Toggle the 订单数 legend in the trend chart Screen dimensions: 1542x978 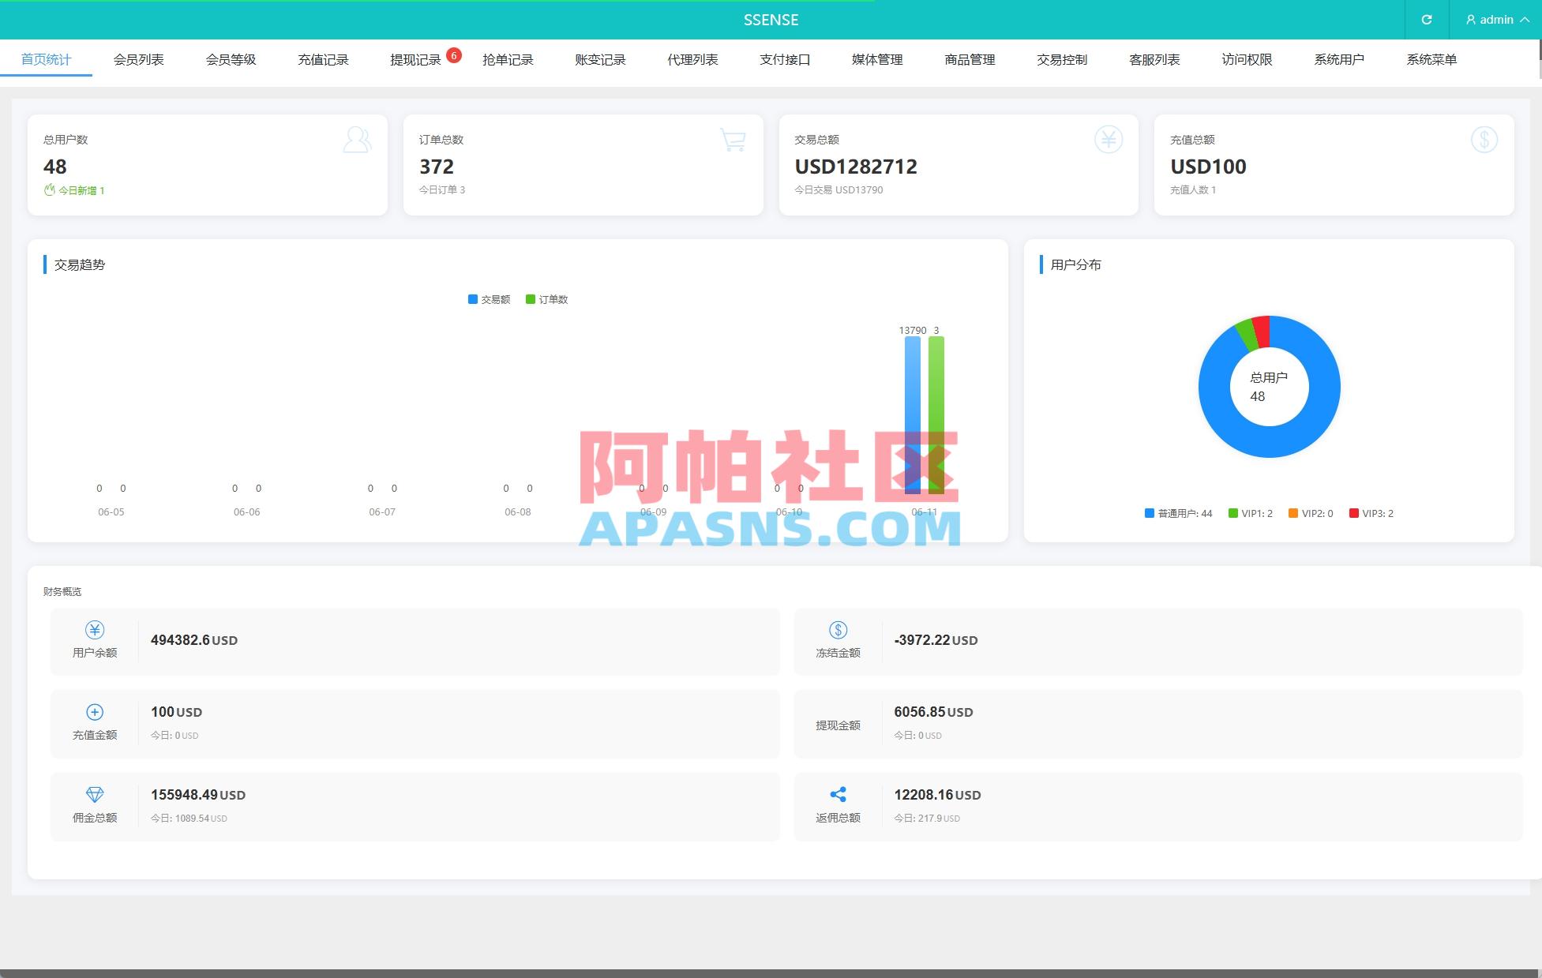click(548, 299)
